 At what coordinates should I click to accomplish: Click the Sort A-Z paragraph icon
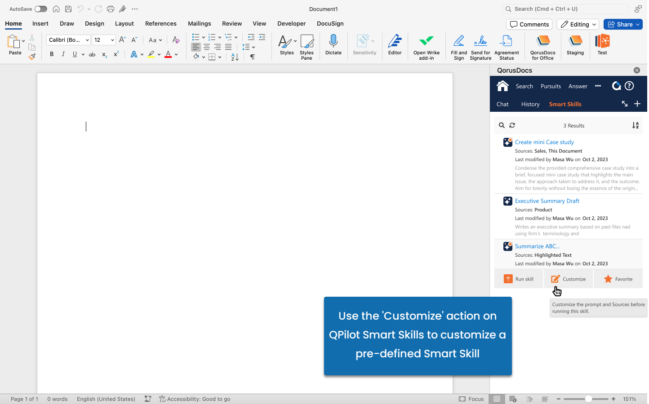pos(235,57)
